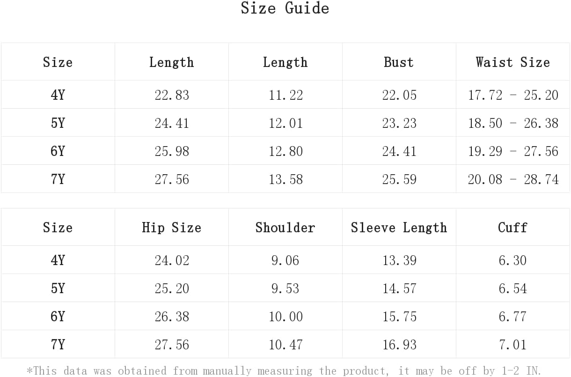The image size is (571, 377).
Task: Click the second length value 13.58
Action: 285,179
